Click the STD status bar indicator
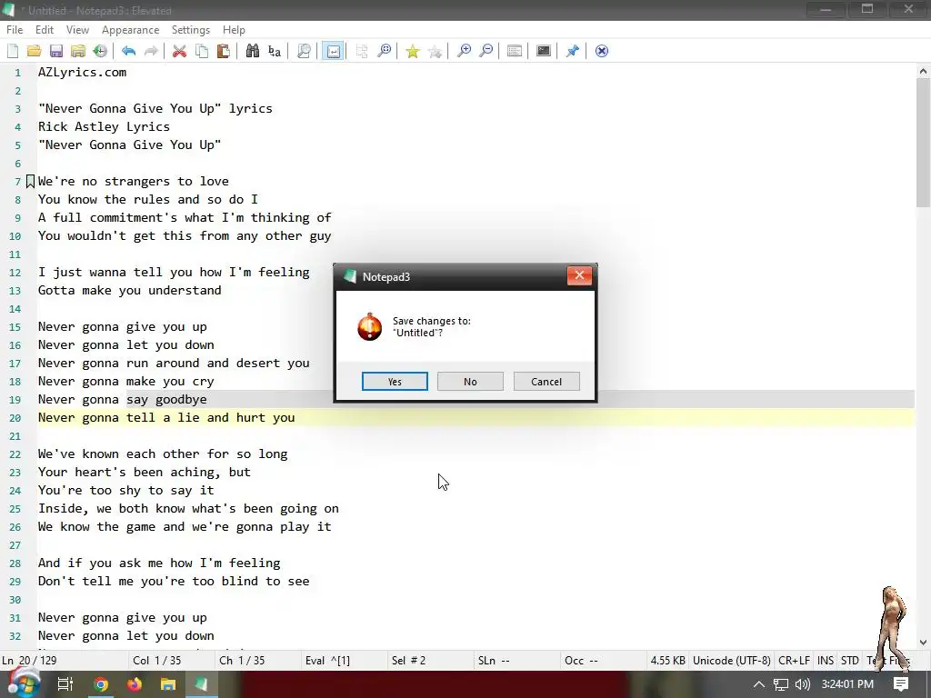931x698 pixels. point(850,660)
